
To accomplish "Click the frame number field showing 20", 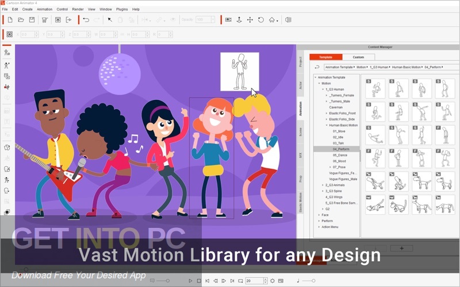I will pyautogui.click(x=254, y=281).
